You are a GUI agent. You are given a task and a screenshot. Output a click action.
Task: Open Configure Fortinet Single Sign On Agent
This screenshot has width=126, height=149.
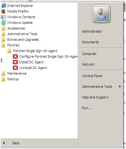(x=45, y=56)
